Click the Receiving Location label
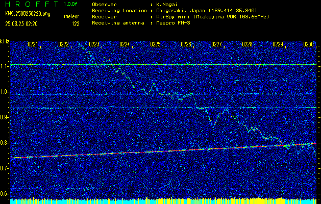The height and width of the screenshot is (204, 321). point(119,10)
